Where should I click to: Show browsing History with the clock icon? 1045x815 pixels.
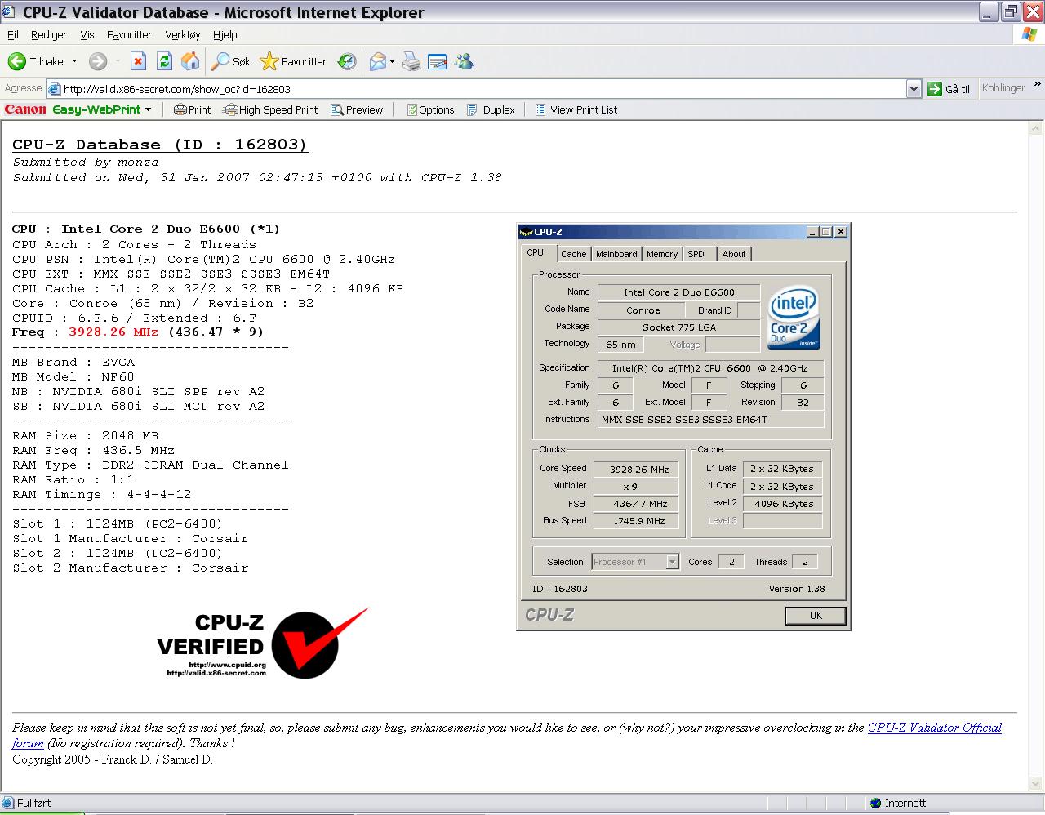click(347, 61)
